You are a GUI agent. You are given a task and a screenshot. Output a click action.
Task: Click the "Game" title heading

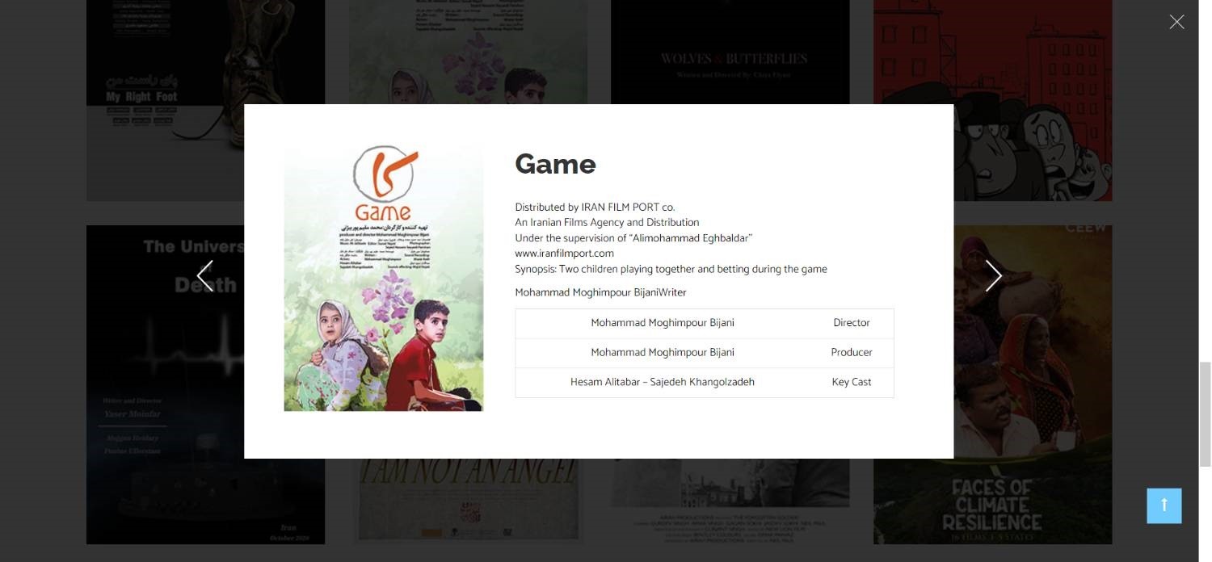(x=555, y=164)
